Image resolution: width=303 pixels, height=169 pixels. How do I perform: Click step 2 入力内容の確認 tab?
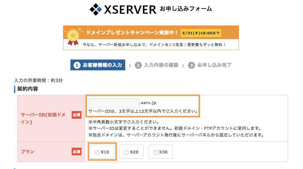pyautogui.click(x=156, y=65)
